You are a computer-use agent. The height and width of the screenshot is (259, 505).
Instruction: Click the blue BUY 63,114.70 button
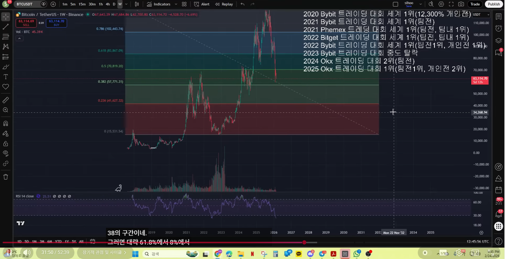click(x=57, y=23)
